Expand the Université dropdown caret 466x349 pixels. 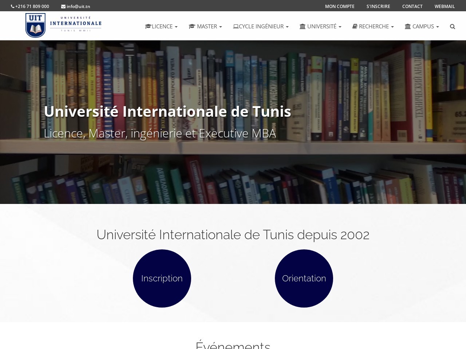(x=340, y=27)
